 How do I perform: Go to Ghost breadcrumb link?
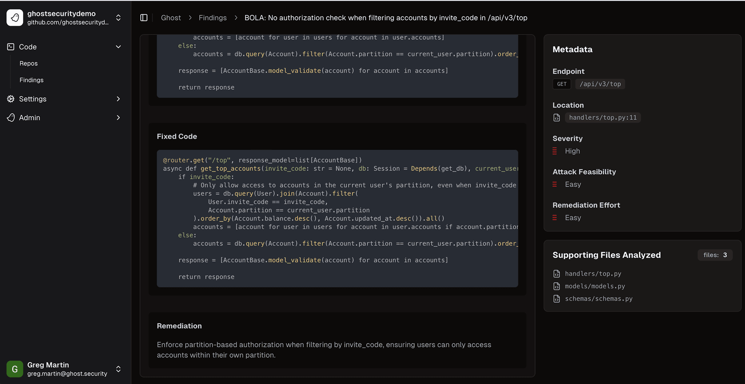tap(171, 18)
